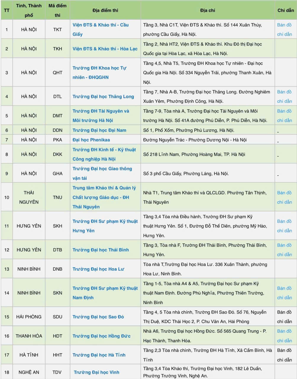Open Trường Đại học Thăng Long link
This screenshot has width=297, height=379.
pyautogui.click(x=103, y=97)
